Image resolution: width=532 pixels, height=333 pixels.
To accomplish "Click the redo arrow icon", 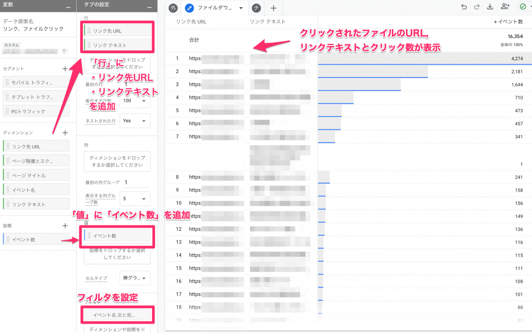I will pos(477,7).
